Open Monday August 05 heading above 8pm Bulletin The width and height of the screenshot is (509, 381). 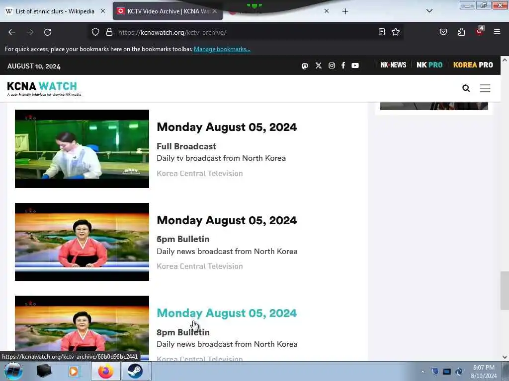(227, 313)
